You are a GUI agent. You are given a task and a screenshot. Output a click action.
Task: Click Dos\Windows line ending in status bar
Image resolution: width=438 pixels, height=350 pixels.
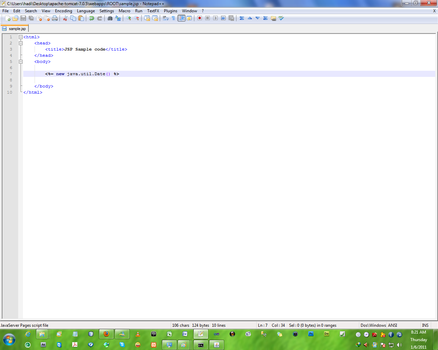point(373,325)
